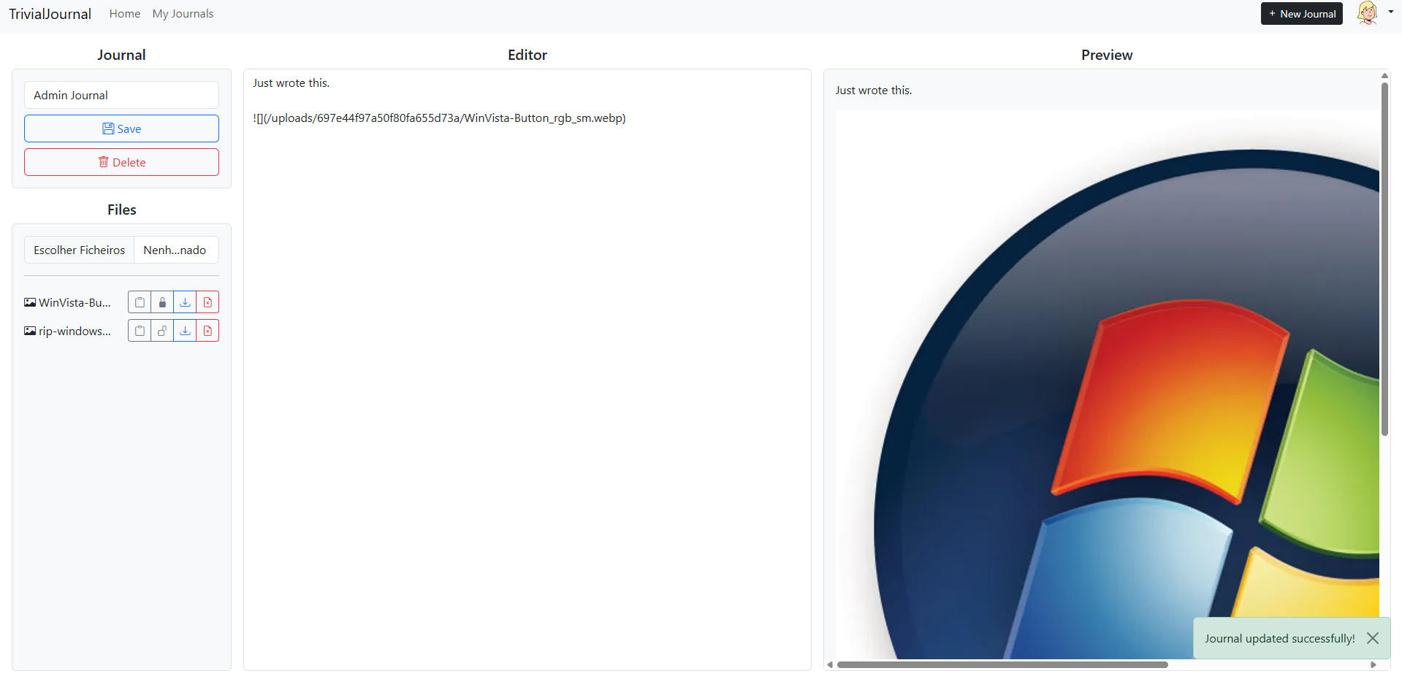Click preview scroll-left arrow
The image size is (1402, 679).
click(830, 664)
